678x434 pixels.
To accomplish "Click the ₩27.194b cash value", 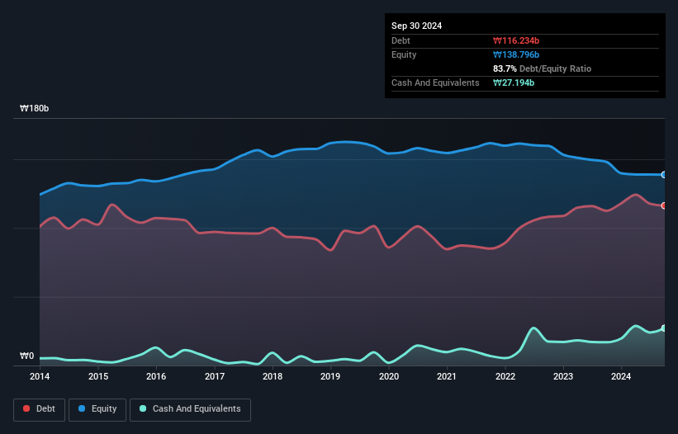I will point(514,83).
